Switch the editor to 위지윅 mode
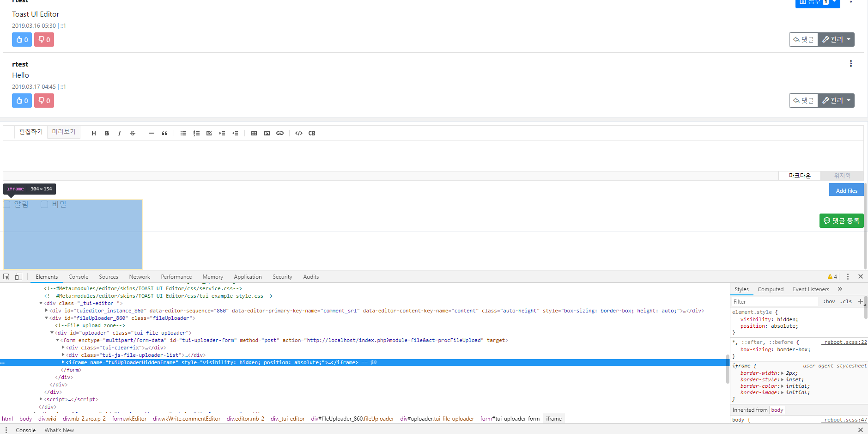The width and height of the screenshot is (868, 434). pos(842,176)
